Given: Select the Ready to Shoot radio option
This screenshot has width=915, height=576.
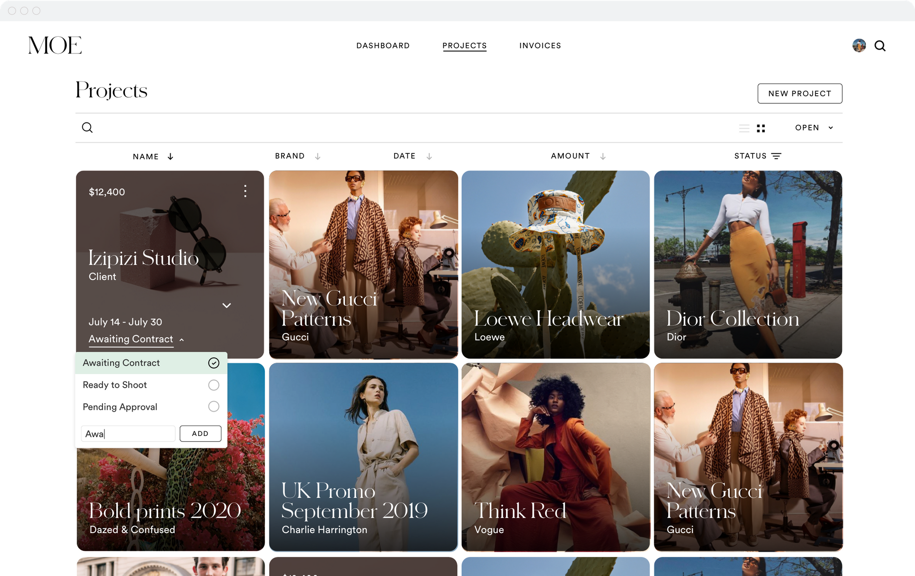Looking at the screenshot, I should point(213,385).
